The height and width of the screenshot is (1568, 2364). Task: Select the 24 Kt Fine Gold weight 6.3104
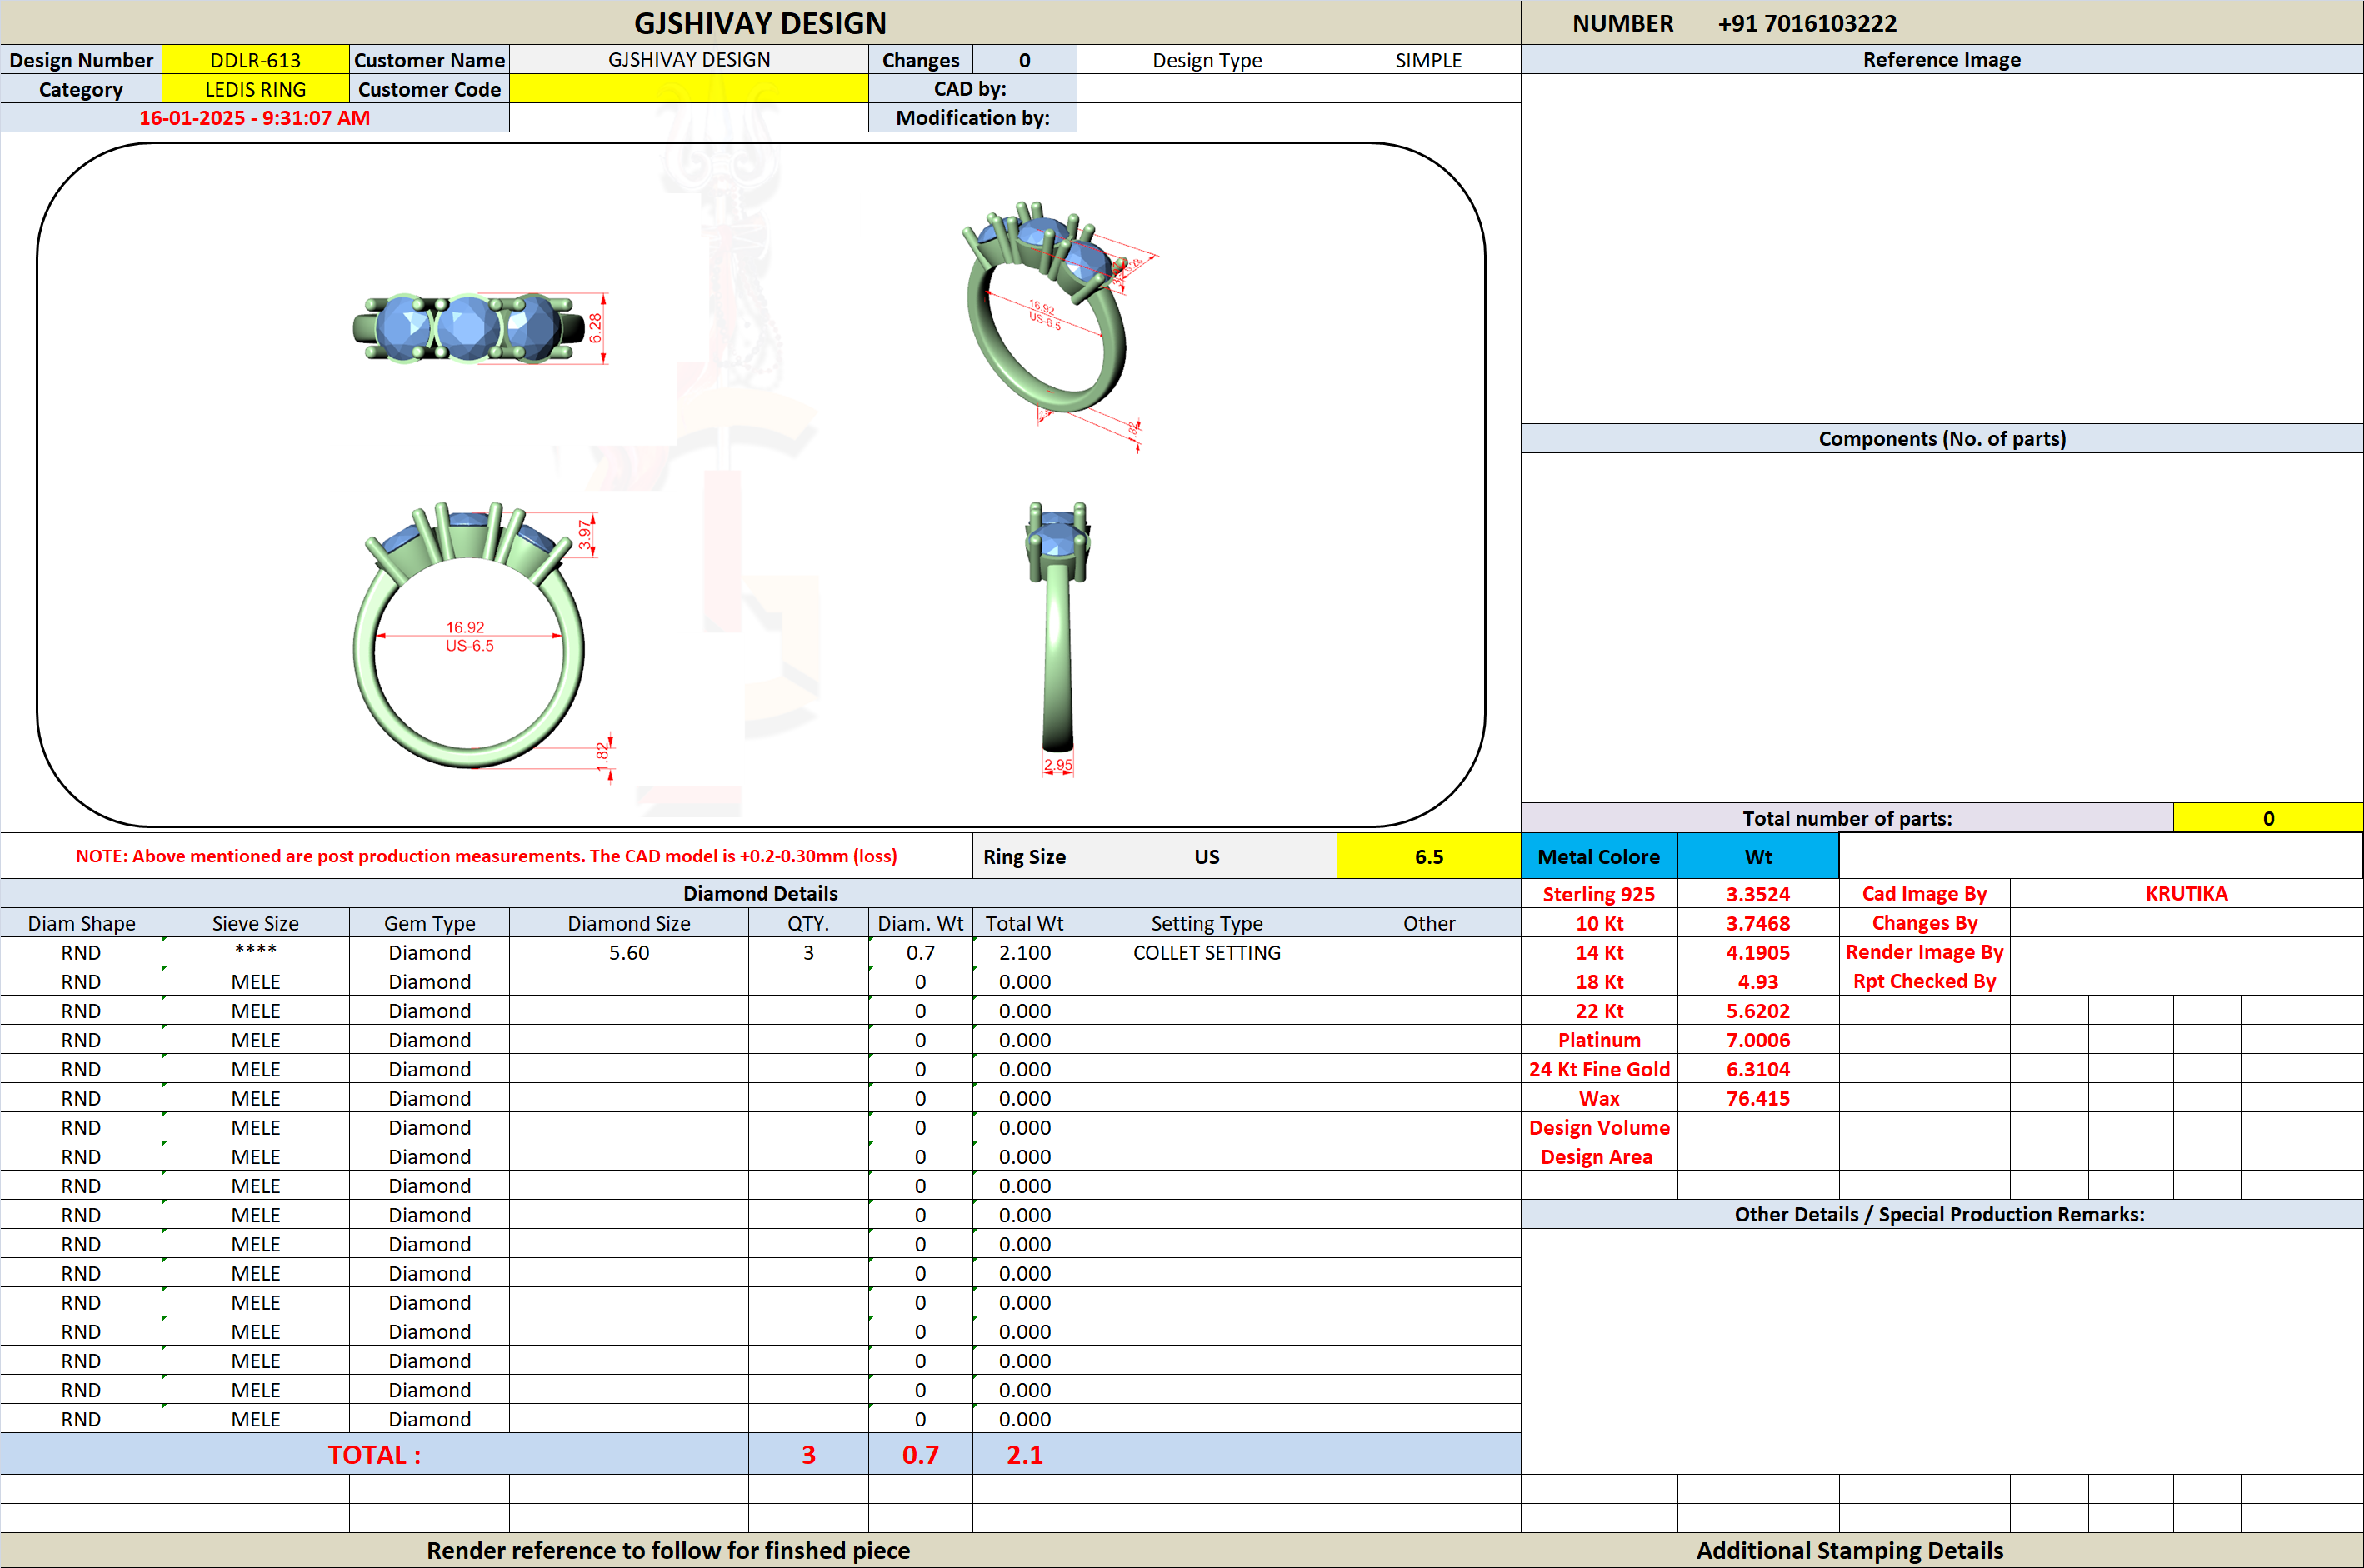click(x=1758, y=1069)
